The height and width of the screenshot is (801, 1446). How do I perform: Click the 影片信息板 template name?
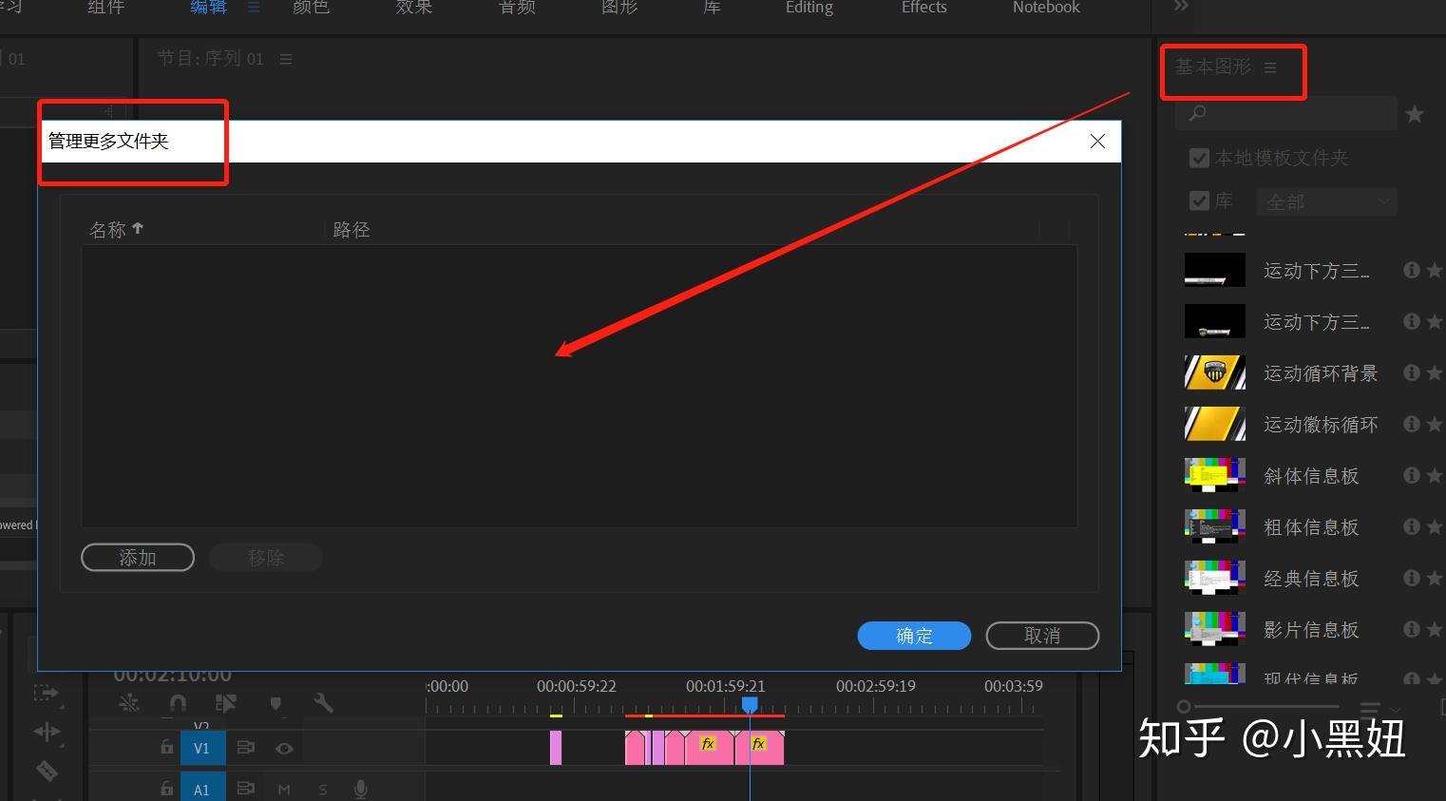(1311, 630)
